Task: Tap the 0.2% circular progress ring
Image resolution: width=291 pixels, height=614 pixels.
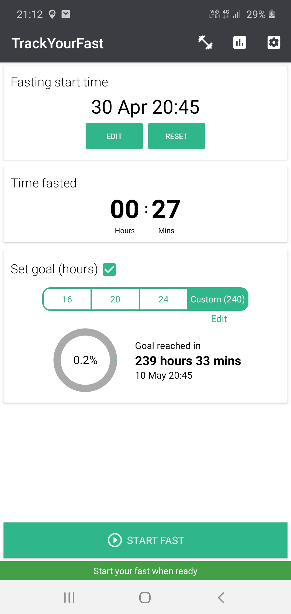Action: [x=85, y=360]
